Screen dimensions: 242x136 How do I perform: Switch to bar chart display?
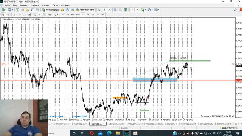click(x=99, y=10)
